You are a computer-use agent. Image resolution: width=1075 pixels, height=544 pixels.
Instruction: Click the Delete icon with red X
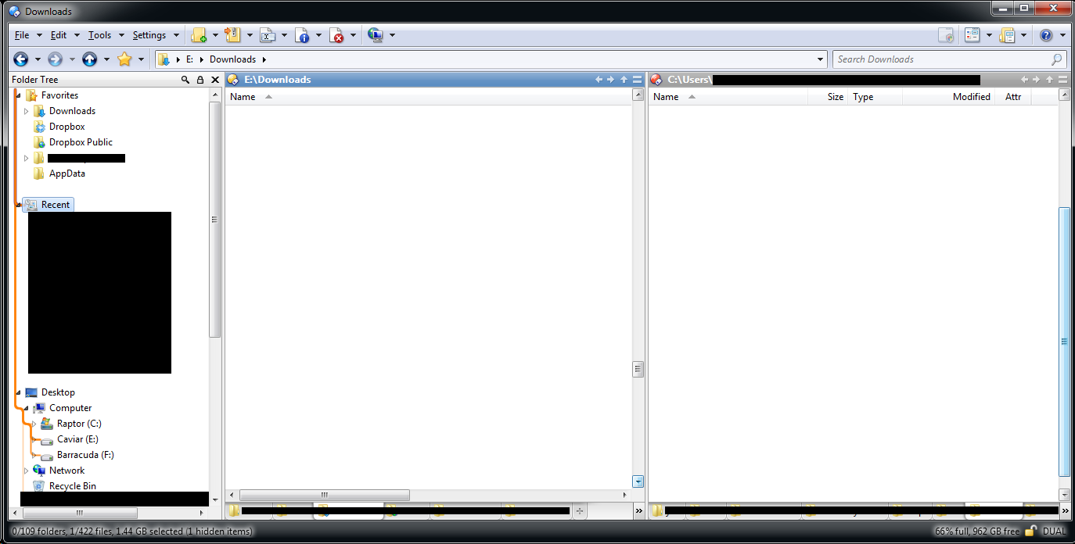[336, 35]
